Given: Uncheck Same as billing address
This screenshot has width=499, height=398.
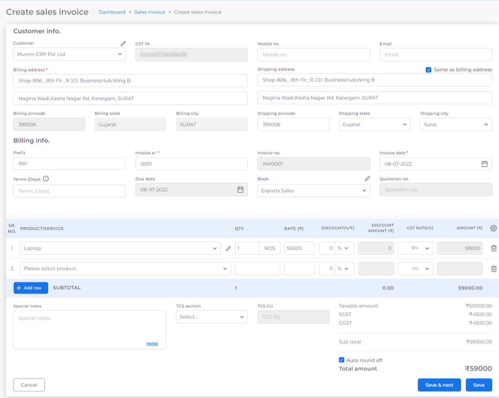Looking at the screenshot, I should click(429, 70).
